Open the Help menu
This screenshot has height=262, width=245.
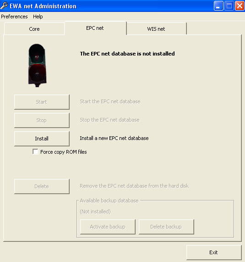(x=38, y=17)
